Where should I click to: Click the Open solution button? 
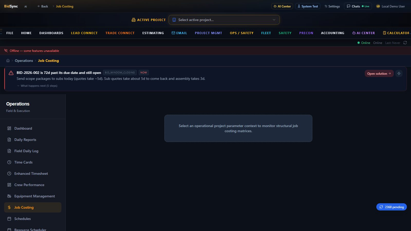(379, 73)
